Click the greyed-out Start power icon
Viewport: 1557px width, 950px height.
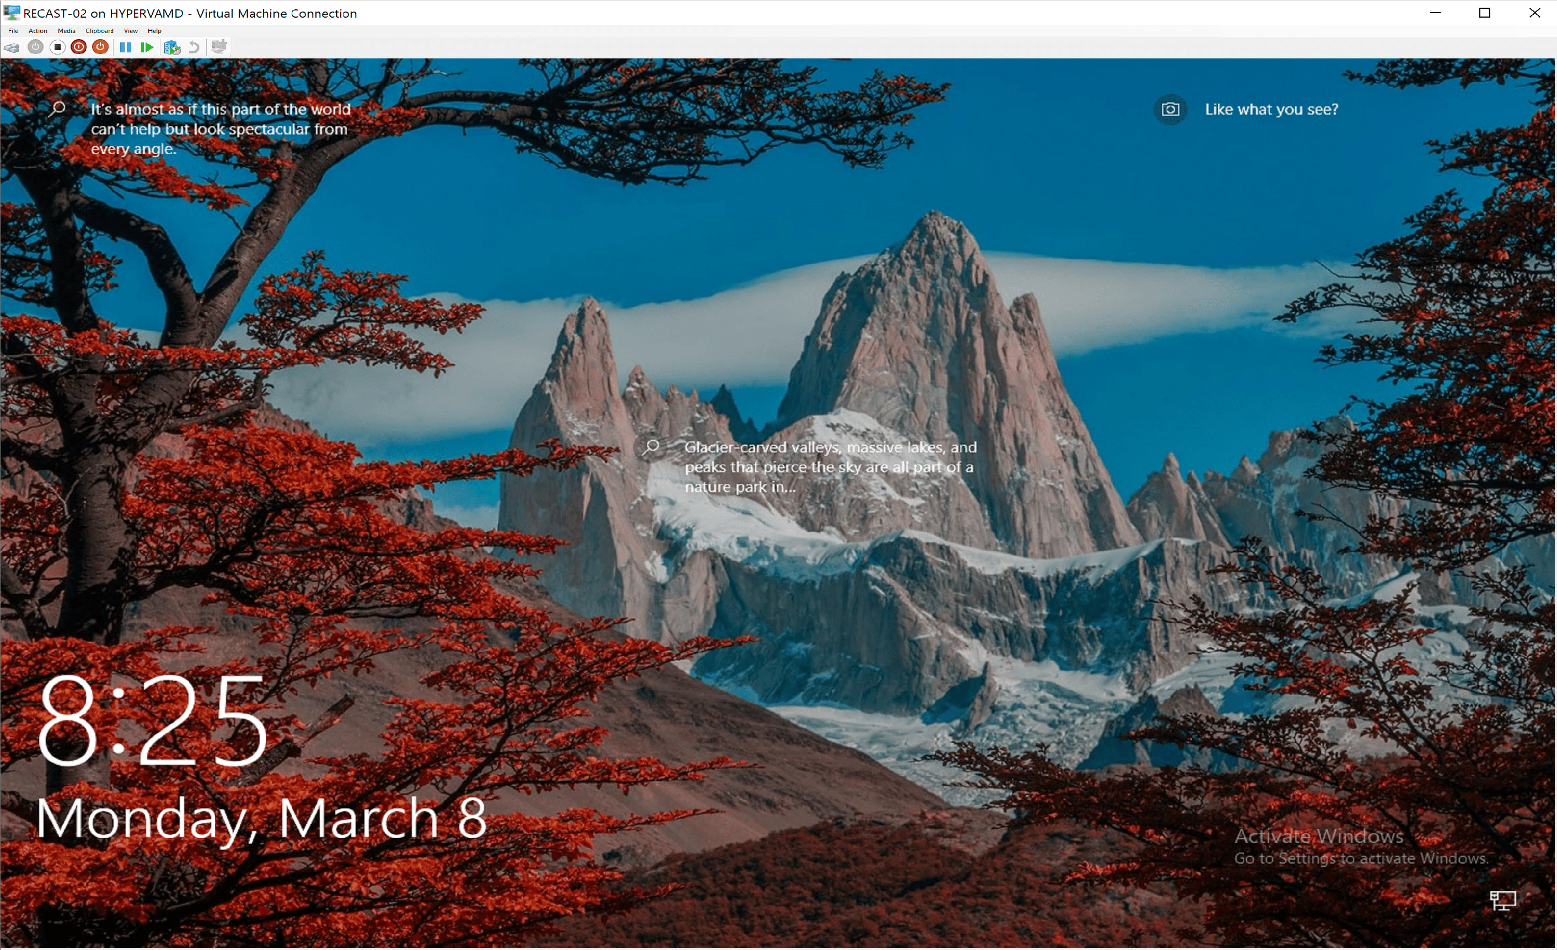[36, 47]
